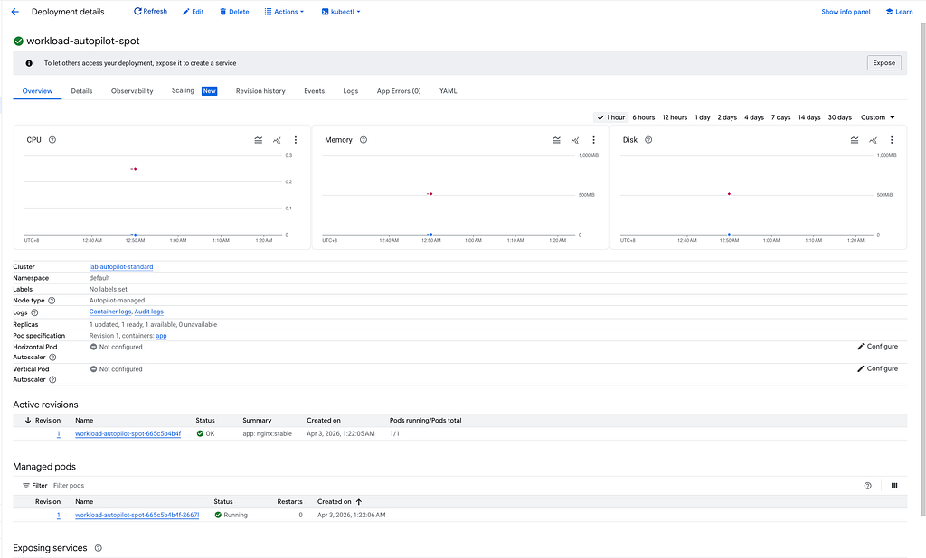This screenshot has height=558, width=926.
Task: Open the Disk chart more options menu
Action: point(892,140)
